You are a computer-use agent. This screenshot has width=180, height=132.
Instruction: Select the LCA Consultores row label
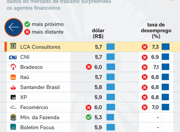pos(40,47)
